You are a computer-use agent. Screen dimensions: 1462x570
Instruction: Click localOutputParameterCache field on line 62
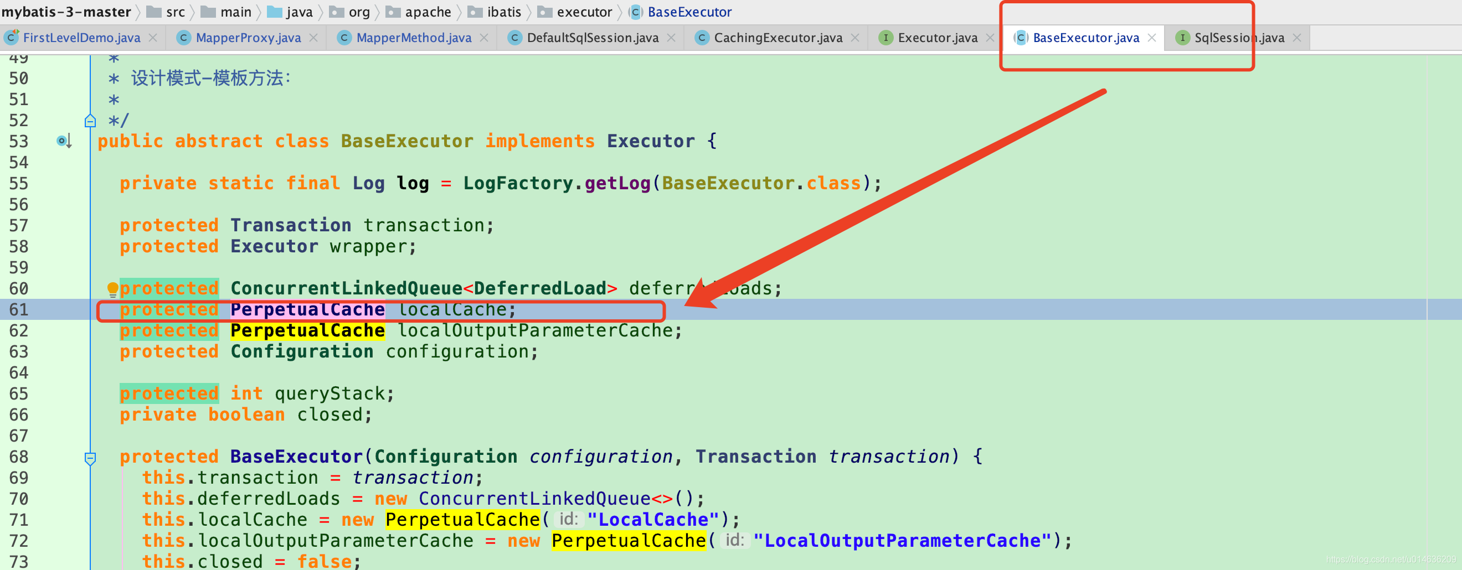coord(534,331)
